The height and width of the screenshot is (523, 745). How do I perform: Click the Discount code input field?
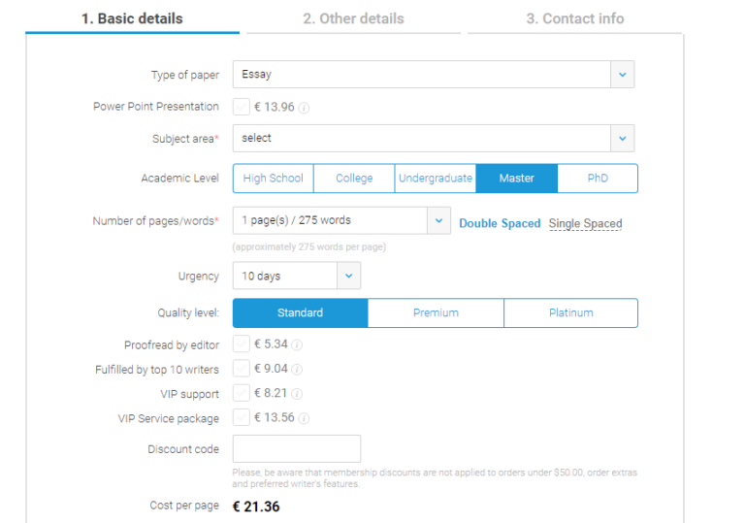coord(297,449)
